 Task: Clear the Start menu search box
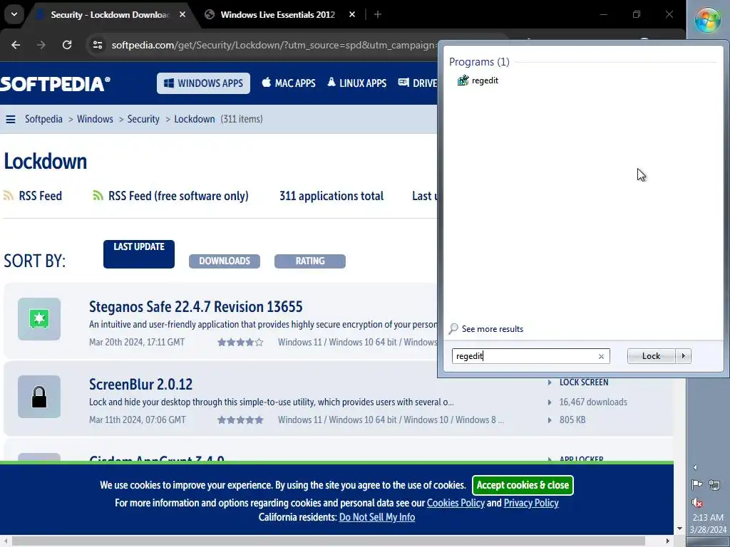click(601, 356)
